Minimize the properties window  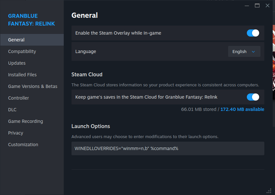[247, 6]
